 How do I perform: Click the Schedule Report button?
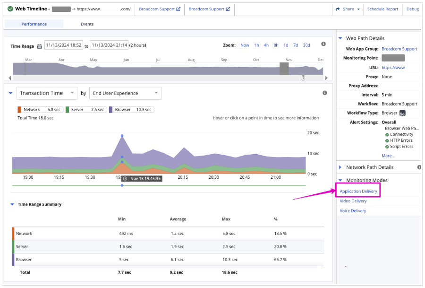click(x=382, y=9)
